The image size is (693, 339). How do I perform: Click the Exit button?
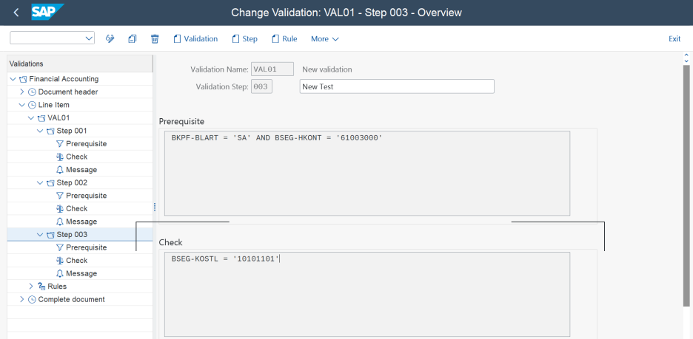(x=674, y=39)
